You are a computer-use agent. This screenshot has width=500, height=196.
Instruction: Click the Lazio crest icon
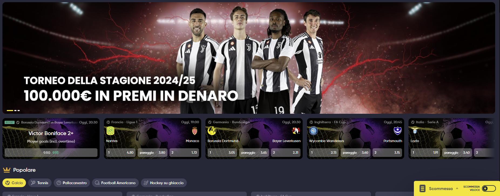(415, 131)
